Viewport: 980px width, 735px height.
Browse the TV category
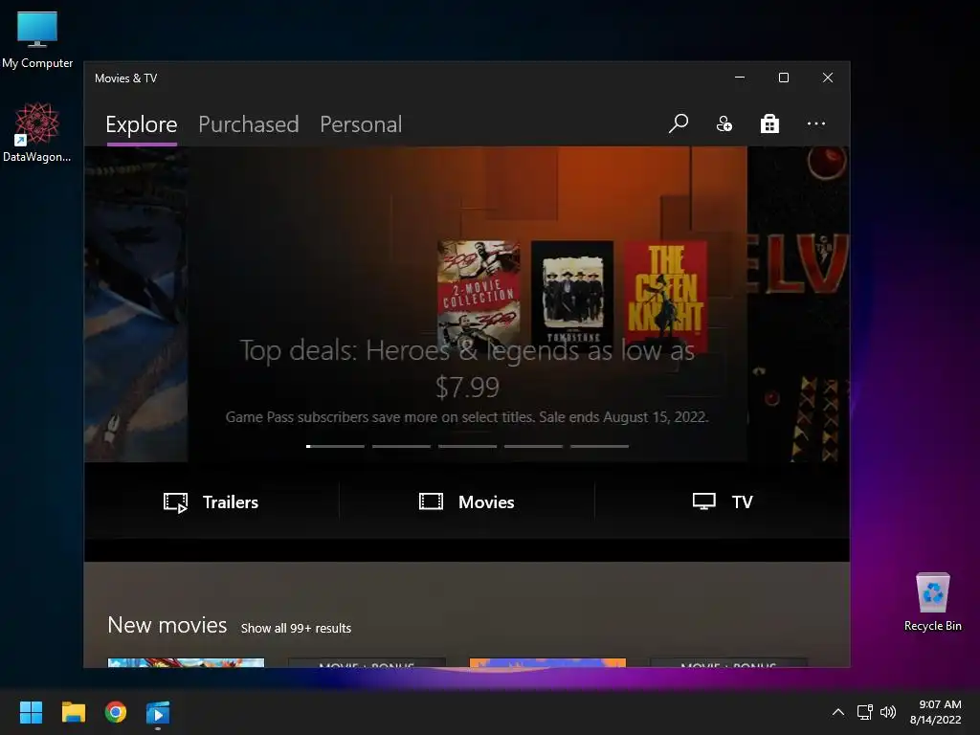click(723, 501)
